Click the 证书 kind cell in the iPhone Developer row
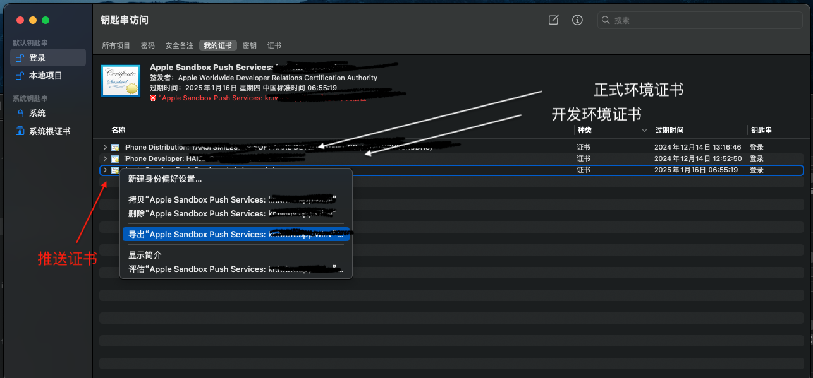 (x=584, y=158)
